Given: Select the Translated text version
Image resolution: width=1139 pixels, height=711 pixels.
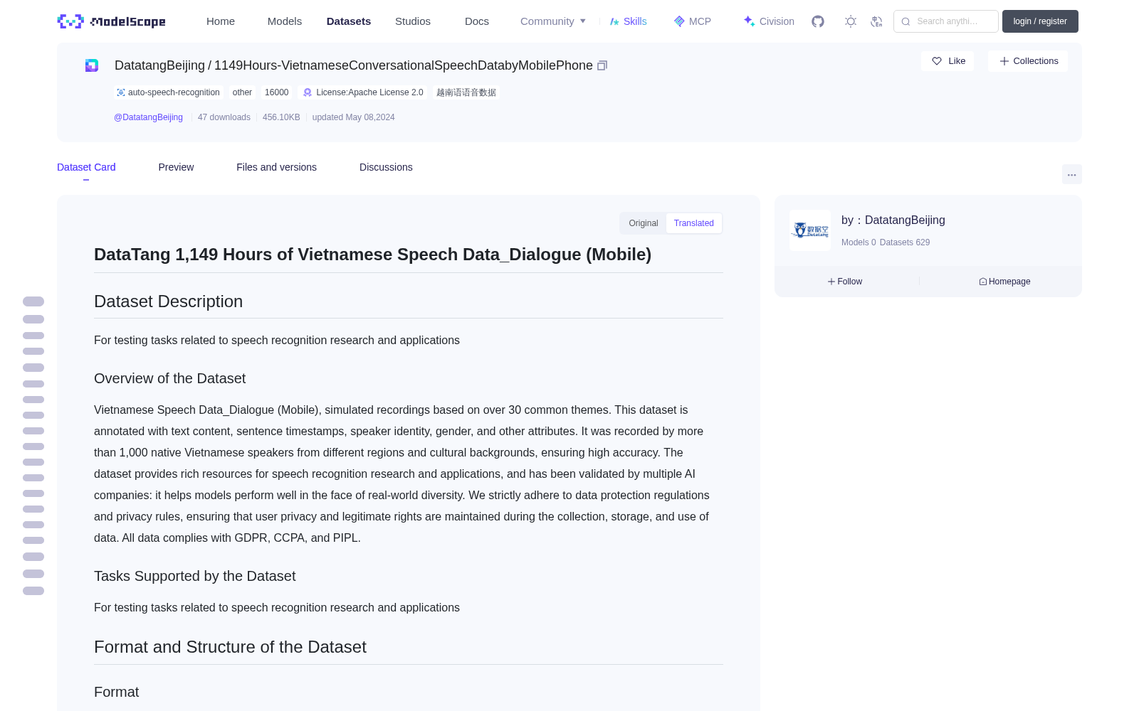Looking at the screenshot, I should coord(694,223).
